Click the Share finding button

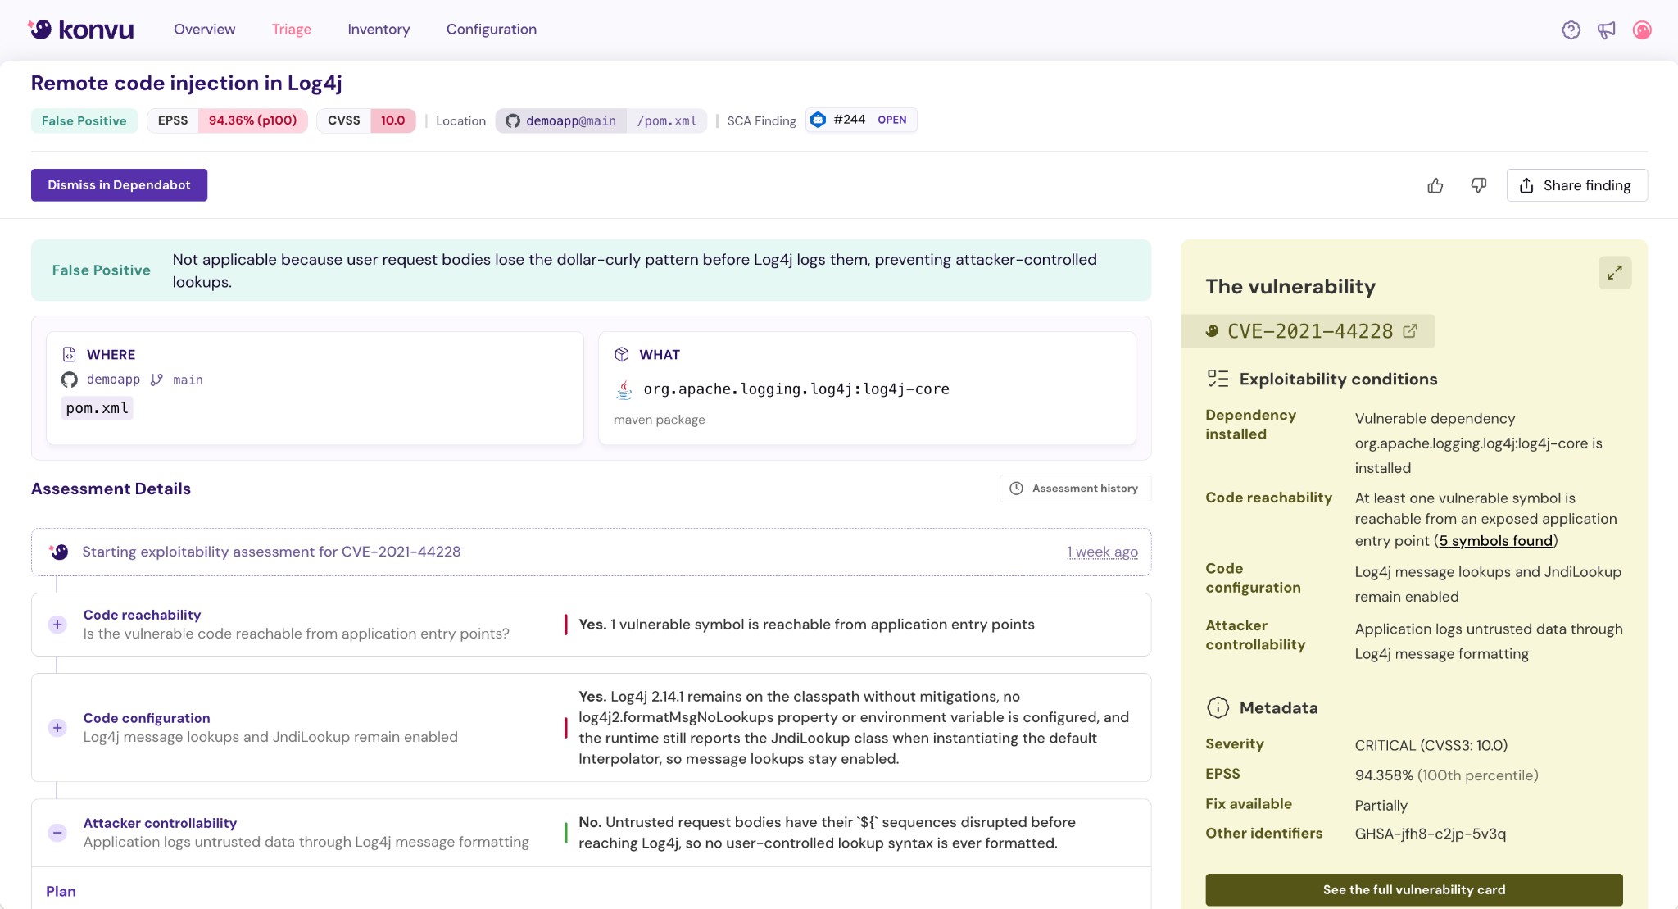point(1576,185)
